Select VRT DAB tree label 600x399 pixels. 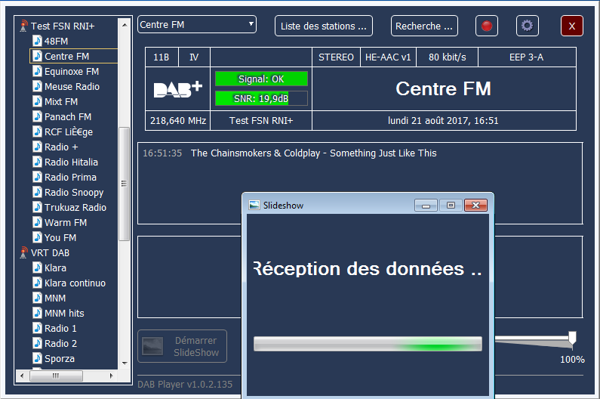(50, 253)
